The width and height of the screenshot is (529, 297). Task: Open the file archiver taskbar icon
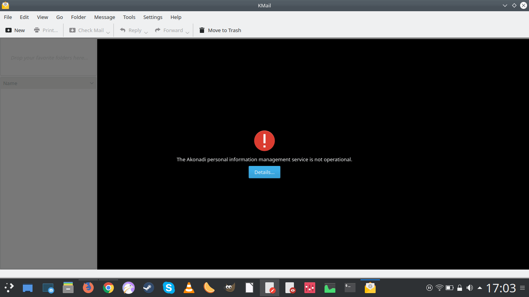(x=68, y=288)
